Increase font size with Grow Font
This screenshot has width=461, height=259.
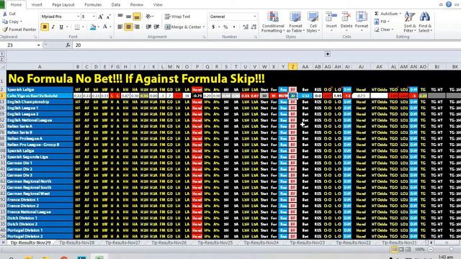[x=101, y=17]
